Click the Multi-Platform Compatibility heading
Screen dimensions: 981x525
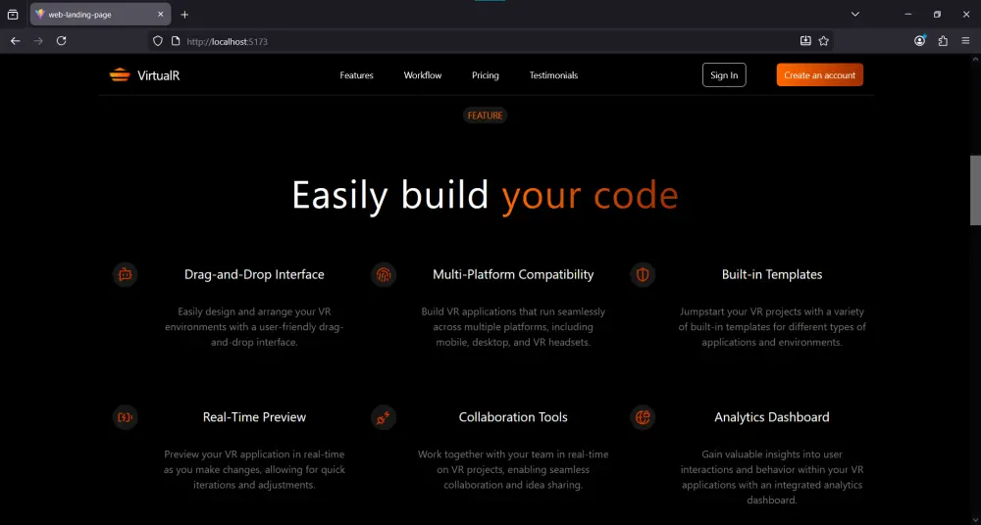[x=513, y=274]
